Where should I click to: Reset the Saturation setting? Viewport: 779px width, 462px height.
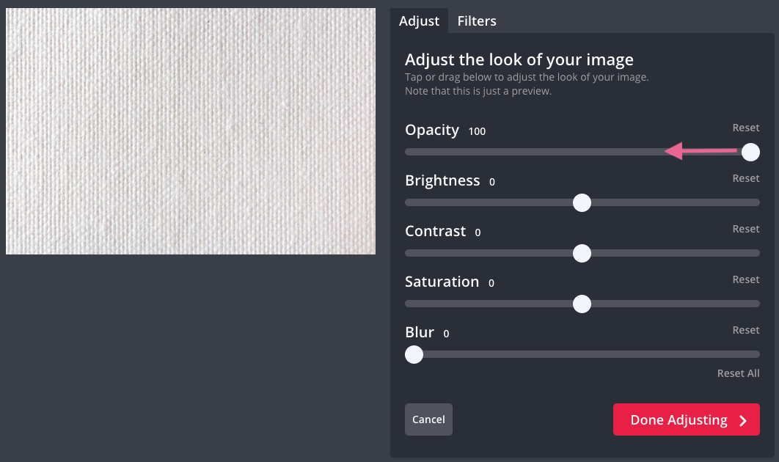pos(745,280)
